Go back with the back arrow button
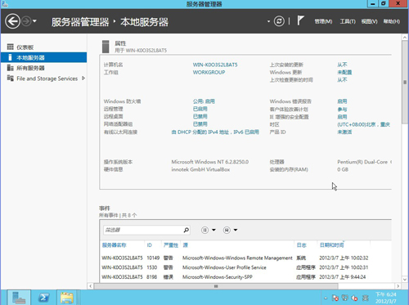This screenshot has width=409, height=305. point(12,21)
